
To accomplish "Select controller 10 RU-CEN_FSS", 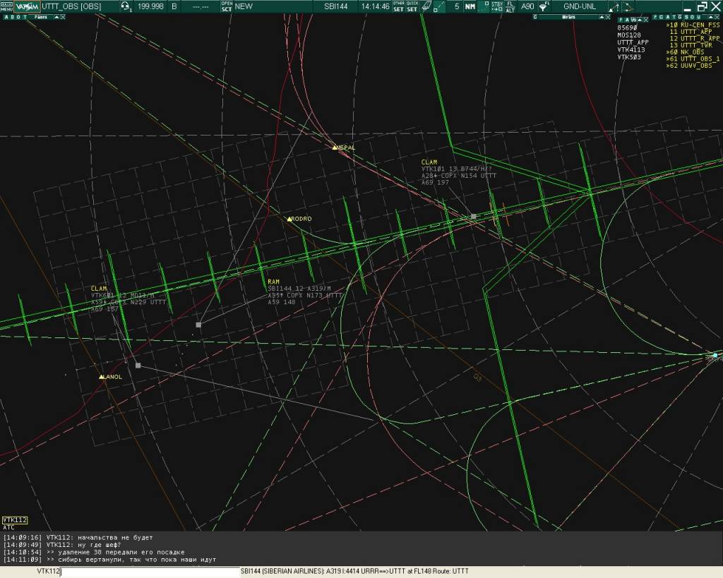I will (x=693, y=25).
